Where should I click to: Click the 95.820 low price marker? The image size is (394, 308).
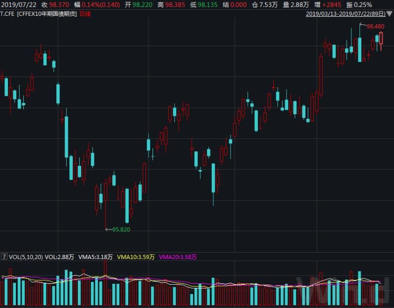coord(121,229)
